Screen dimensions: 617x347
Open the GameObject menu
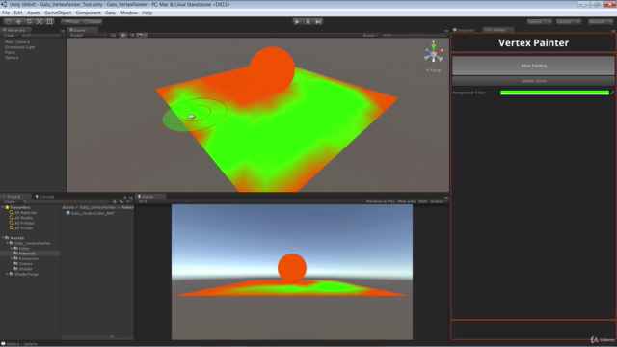[58, 13]
